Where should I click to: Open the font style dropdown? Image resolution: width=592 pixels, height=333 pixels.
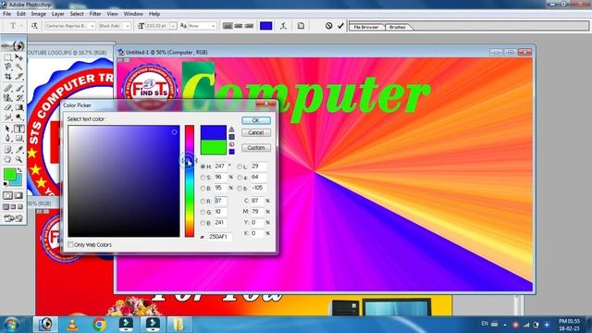(x=128, y=26)
